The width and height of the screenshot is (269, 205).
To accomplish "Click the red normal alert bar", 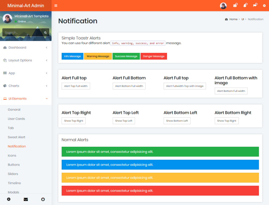I will (160, 191).
